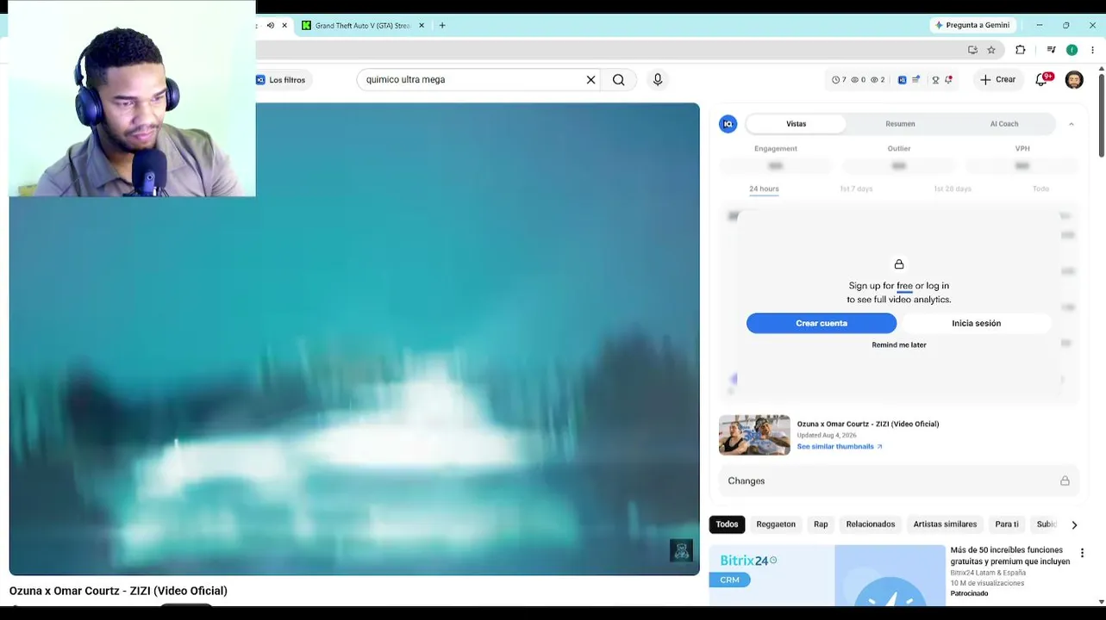The height and width of the screenshot is (620, 1106).
Task: Select the Todo time range
Action: point(1041,189)
